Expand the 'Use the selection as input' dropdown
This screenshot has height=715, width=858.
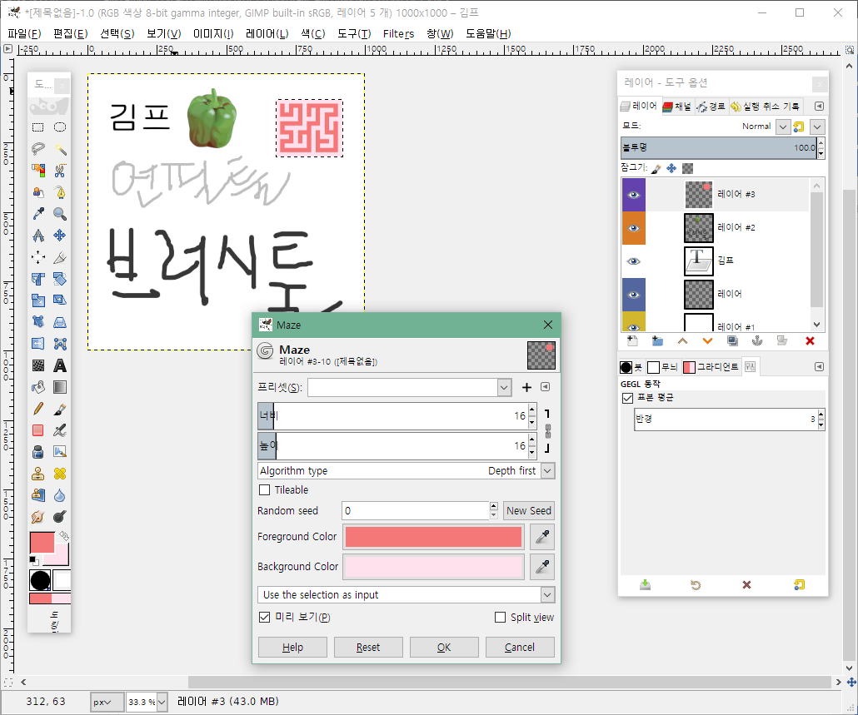tap(406, 595)
